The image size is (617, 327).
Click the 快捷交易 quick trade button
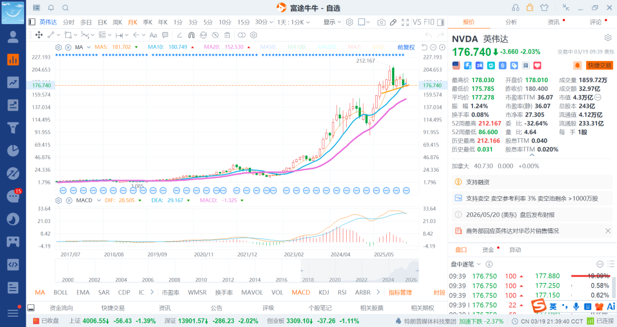tap(600, 65)
